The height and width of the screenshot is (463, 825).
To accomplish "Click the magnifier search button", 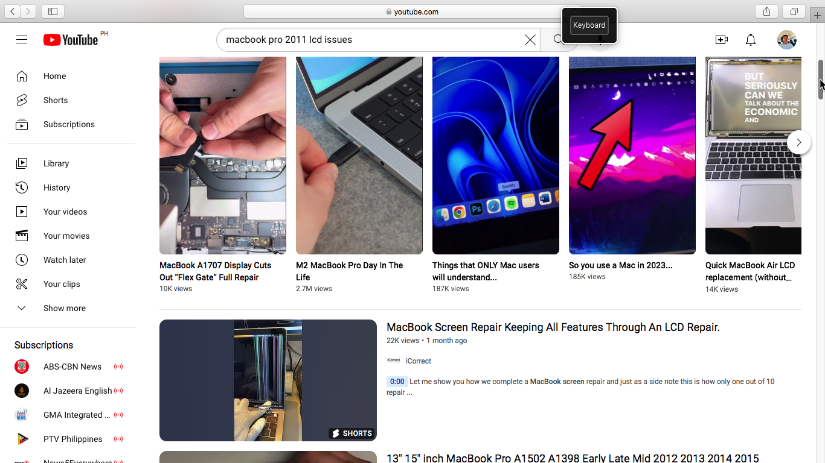I will click(559, 40).
